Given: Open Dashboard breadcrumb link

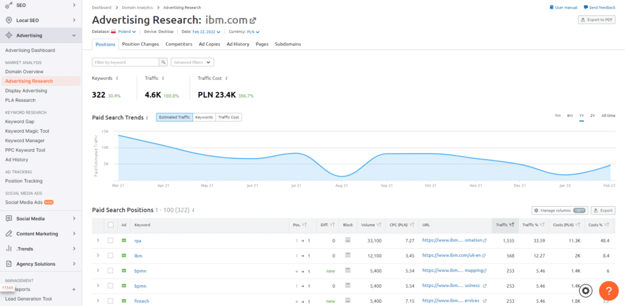Looking at the screenshot, I should point(101,7).
